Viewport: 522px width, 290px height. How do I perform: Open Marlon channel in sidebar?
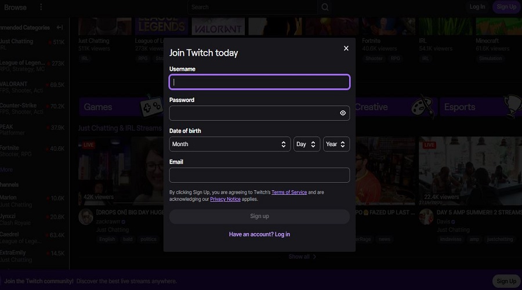(33, 201)
